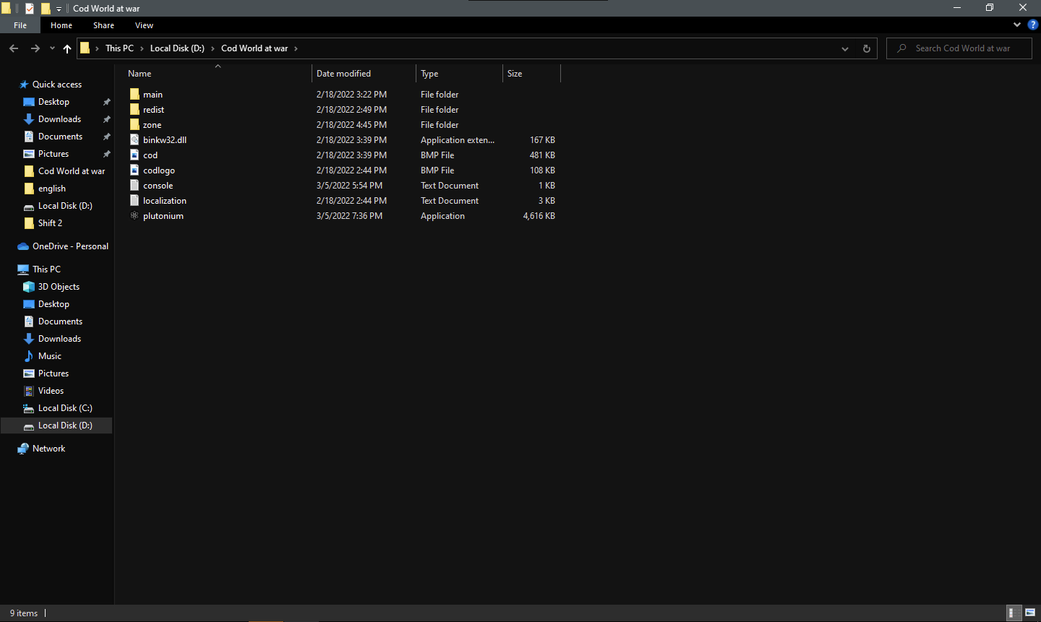This screenshot has height=622, width=1041.
Task: Expand breadcrumb chevron before This PC
Action: click(97, 48)
